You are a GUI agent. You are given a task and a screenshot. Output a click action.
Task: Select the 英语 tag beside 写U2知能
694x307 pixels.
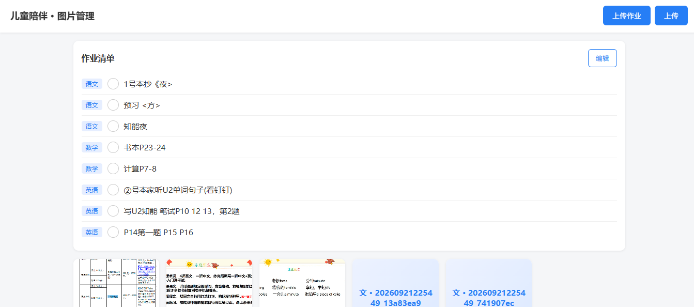92,211
